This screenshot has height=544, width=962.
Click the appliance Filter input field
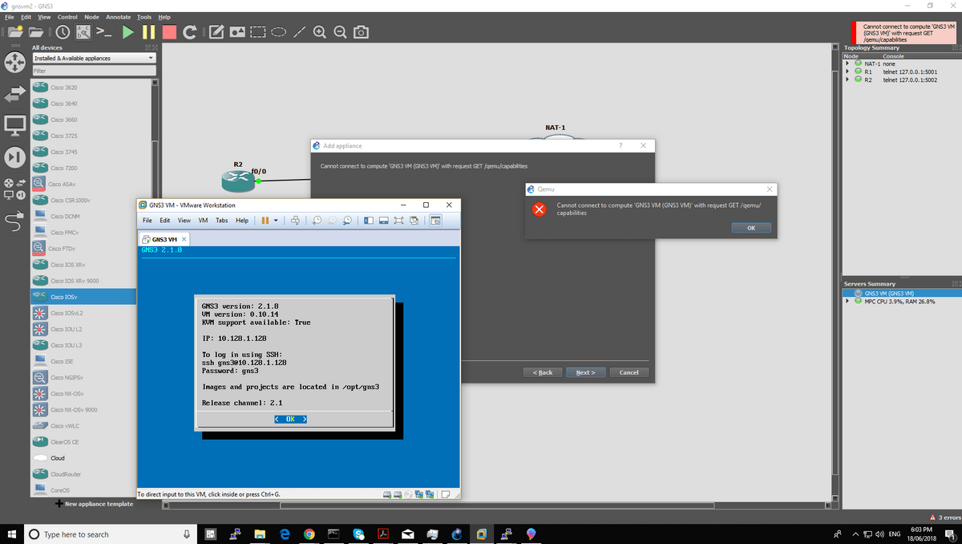[94, 69]
